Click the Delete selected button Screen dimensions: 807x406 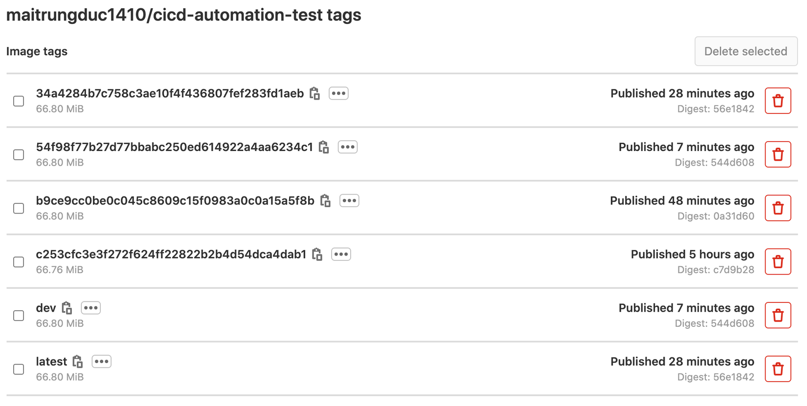coord(745,51)
